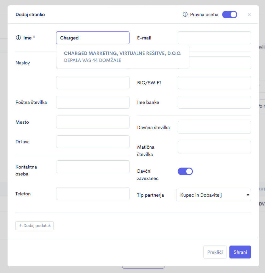265x273 pixels.
Task: Click the Država input field
Action: point(93,142)
